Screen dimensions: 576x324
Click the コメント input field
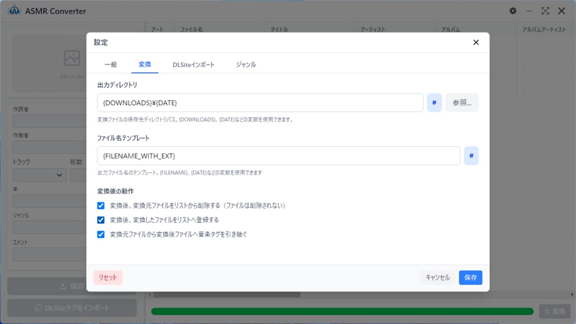click(x=49, y=254)
